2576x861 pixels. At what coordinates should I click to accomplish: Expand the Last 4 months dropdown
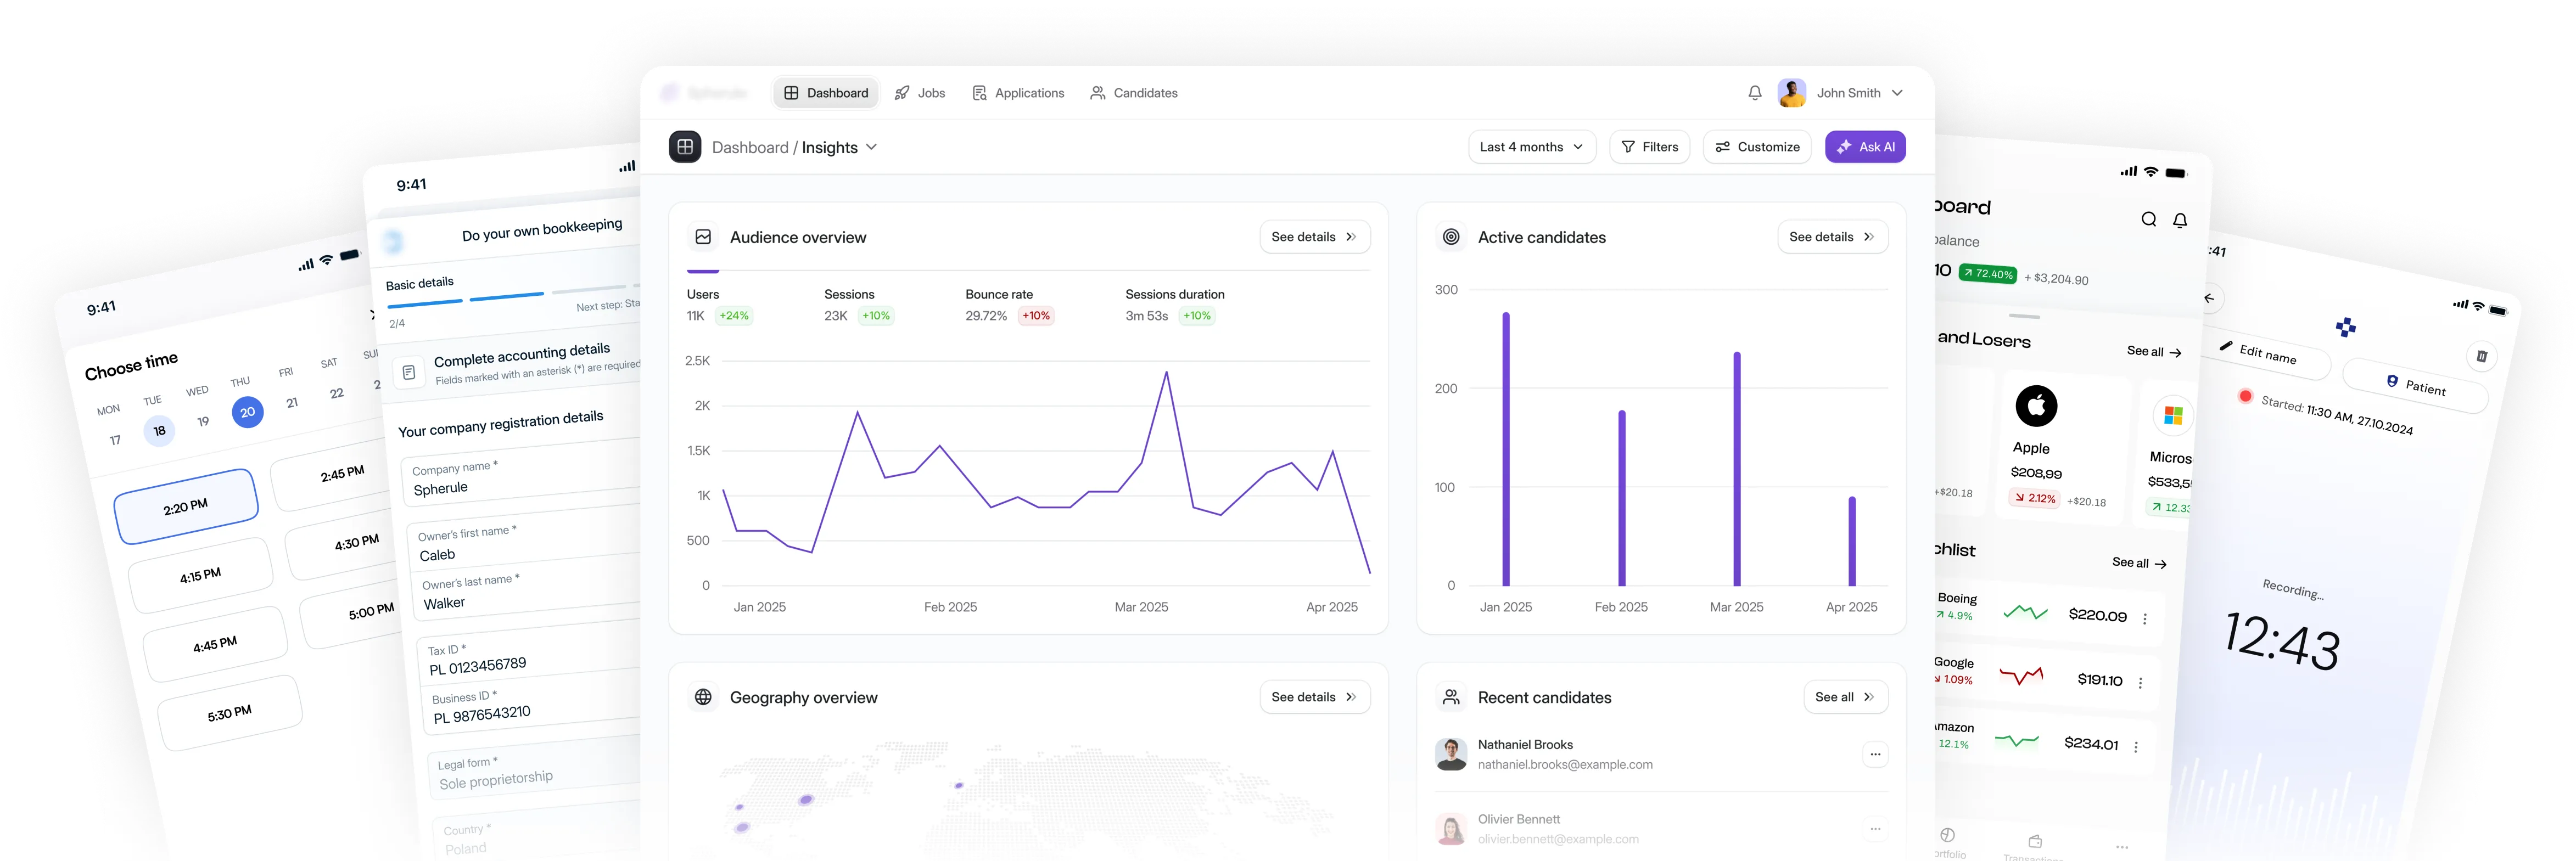[1531, 147]
